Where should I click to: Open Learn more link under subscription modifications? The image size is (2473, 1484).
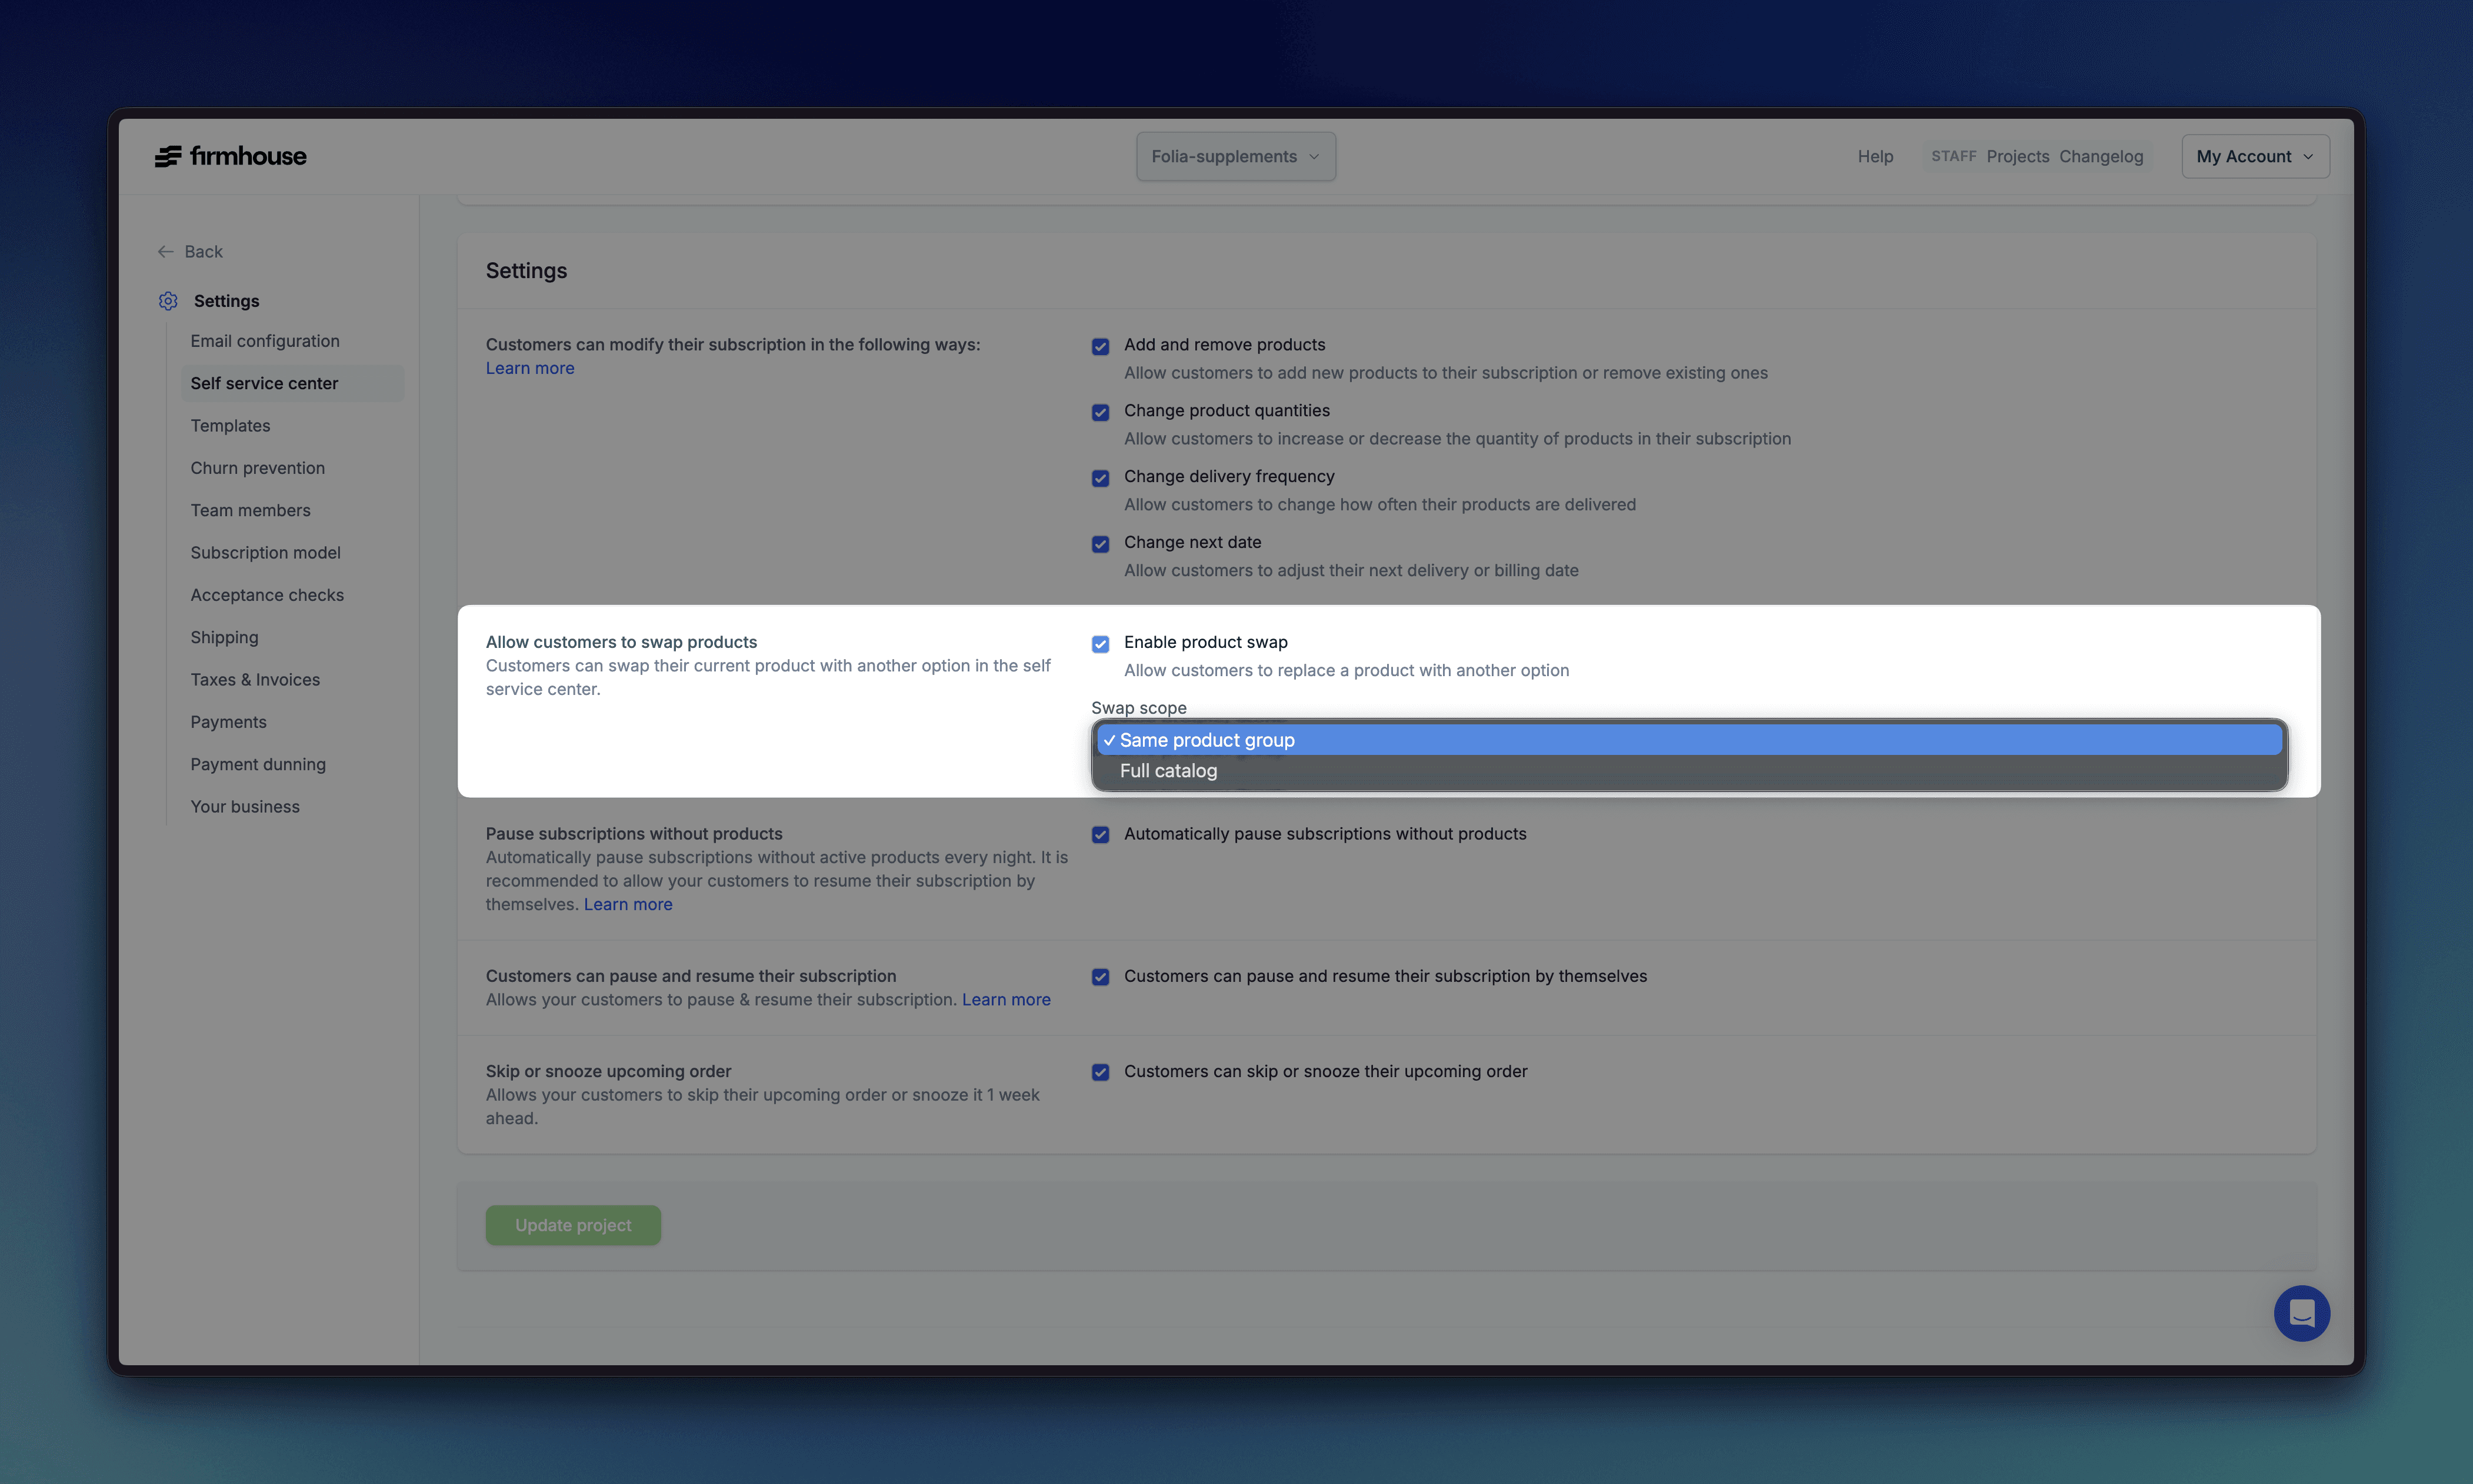[x=529, y=368]
